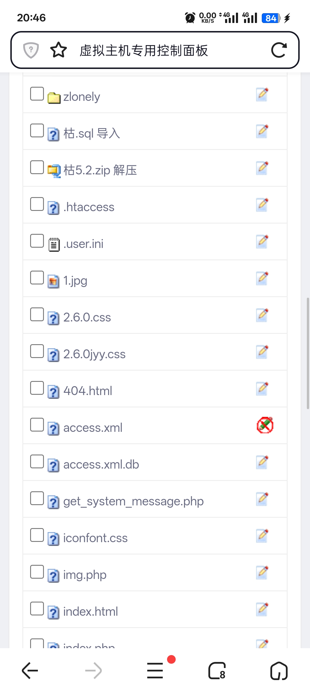Click the edit icon for zlonely folder
This screenshot has width=310, height=693.
tap(262, 95)
